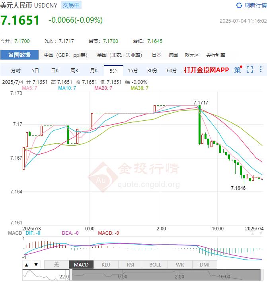Select the RSI indicator option
Image resolution: width=267 pixels, height=282 pixels.
point(131,265)
